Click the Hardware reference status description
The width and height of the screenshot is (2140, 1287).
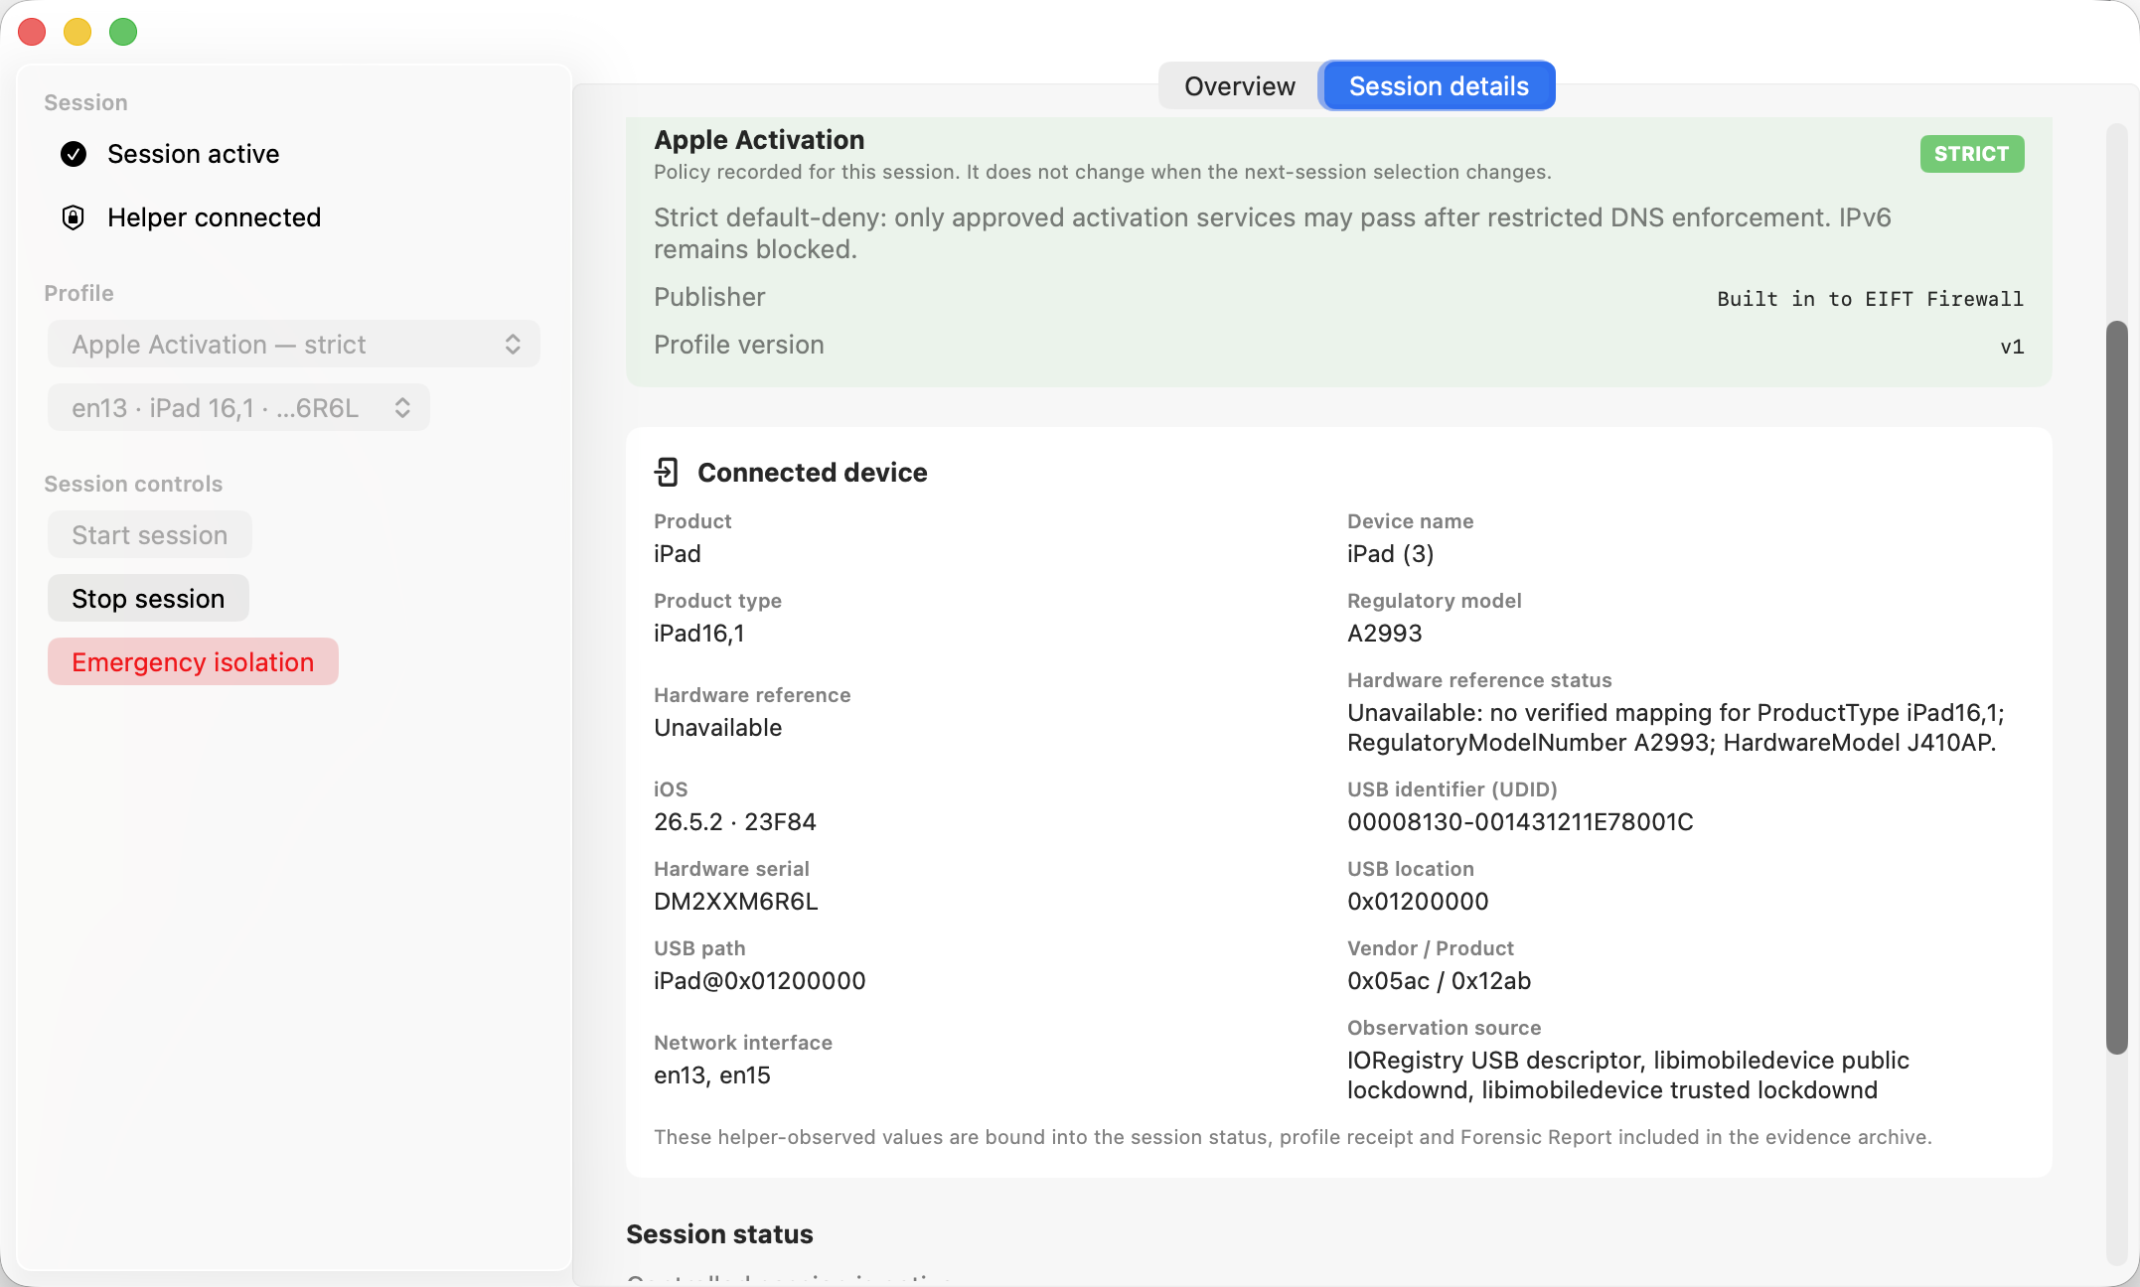pyautogui.click(x=1675, y=728)
